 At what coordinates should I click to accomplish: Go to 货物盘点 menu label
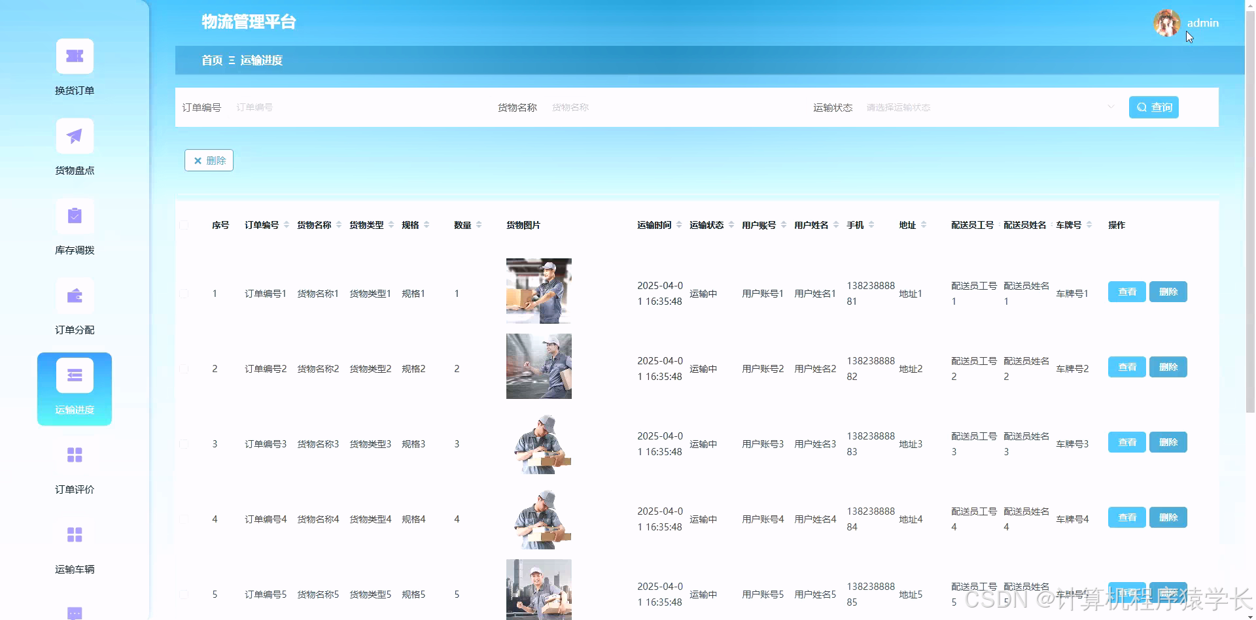(75, 171)
